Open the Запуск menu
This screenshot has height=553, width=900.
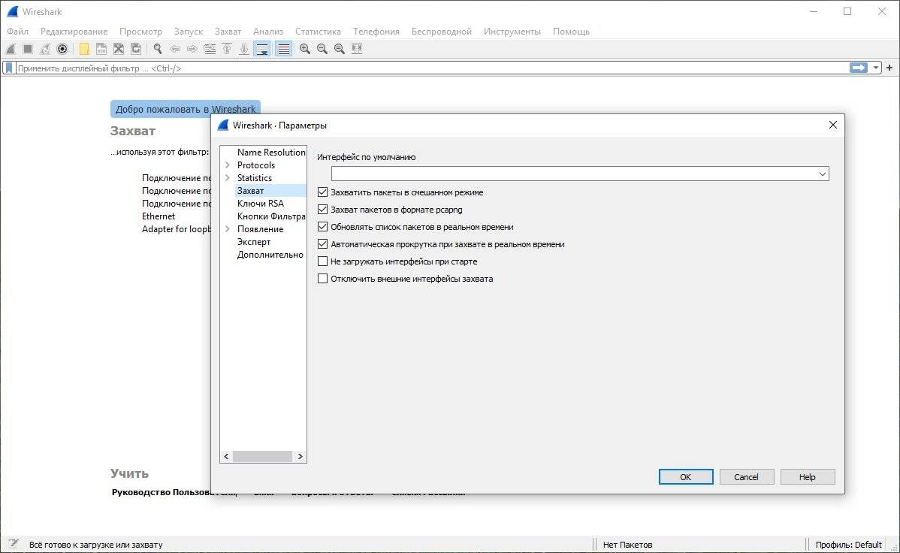point(189,31)
